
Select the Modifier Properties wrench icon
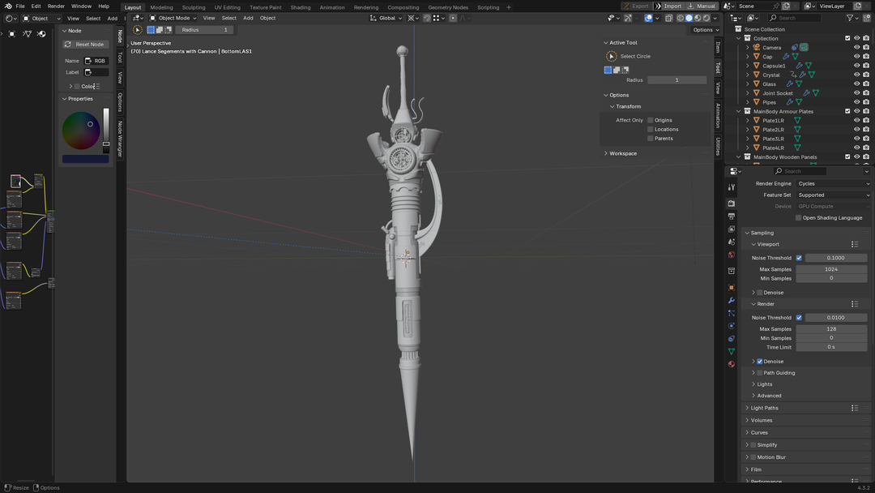[x=730, y=299]
